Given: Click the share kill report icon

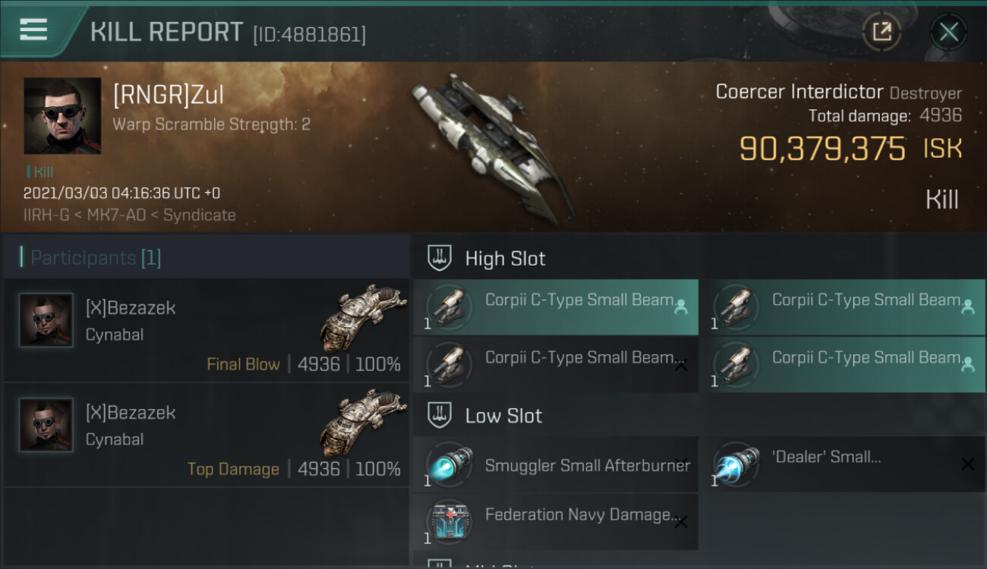Looking at the screenshot, I should pyautogui.click(x=881, y=32).
